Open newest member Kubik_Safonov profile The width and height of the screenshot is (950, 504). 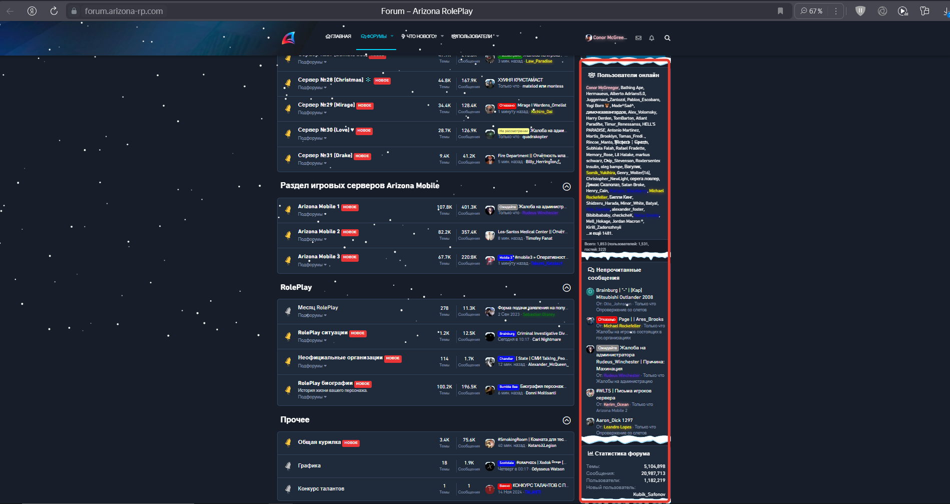point(649,494)
